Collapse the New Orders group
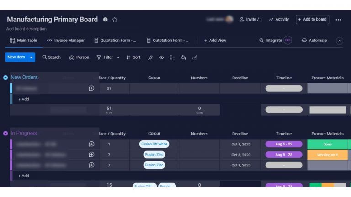Screen dimensions: 351x197 click(x=5, y=78)
